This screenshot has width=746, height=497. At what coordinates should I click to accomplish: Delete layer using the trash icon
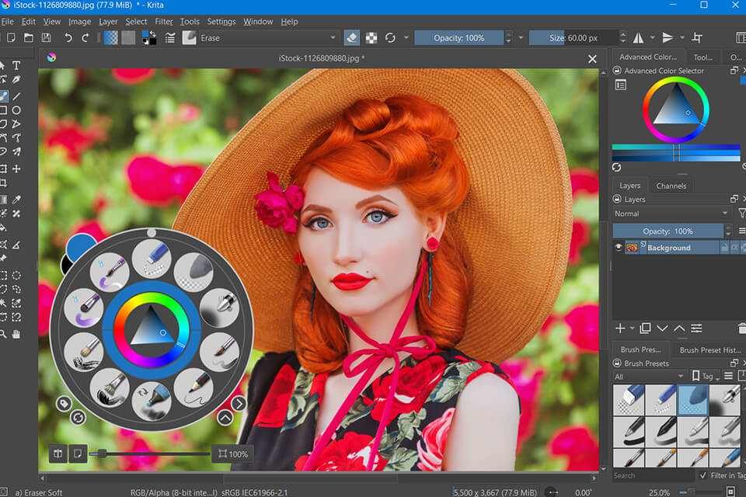point(741,328)
